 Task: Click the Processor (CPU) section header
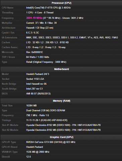(61, 3)
